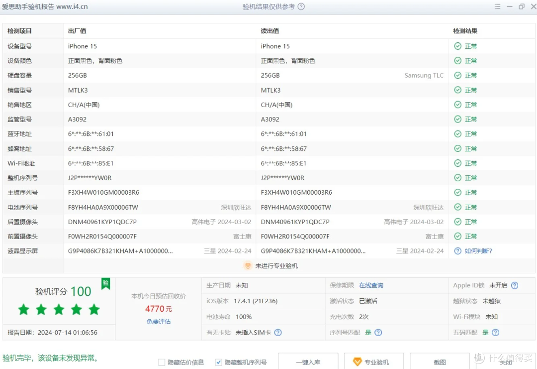Uncheck the 隐藏整机序列号 checkbox

point(218,362)
